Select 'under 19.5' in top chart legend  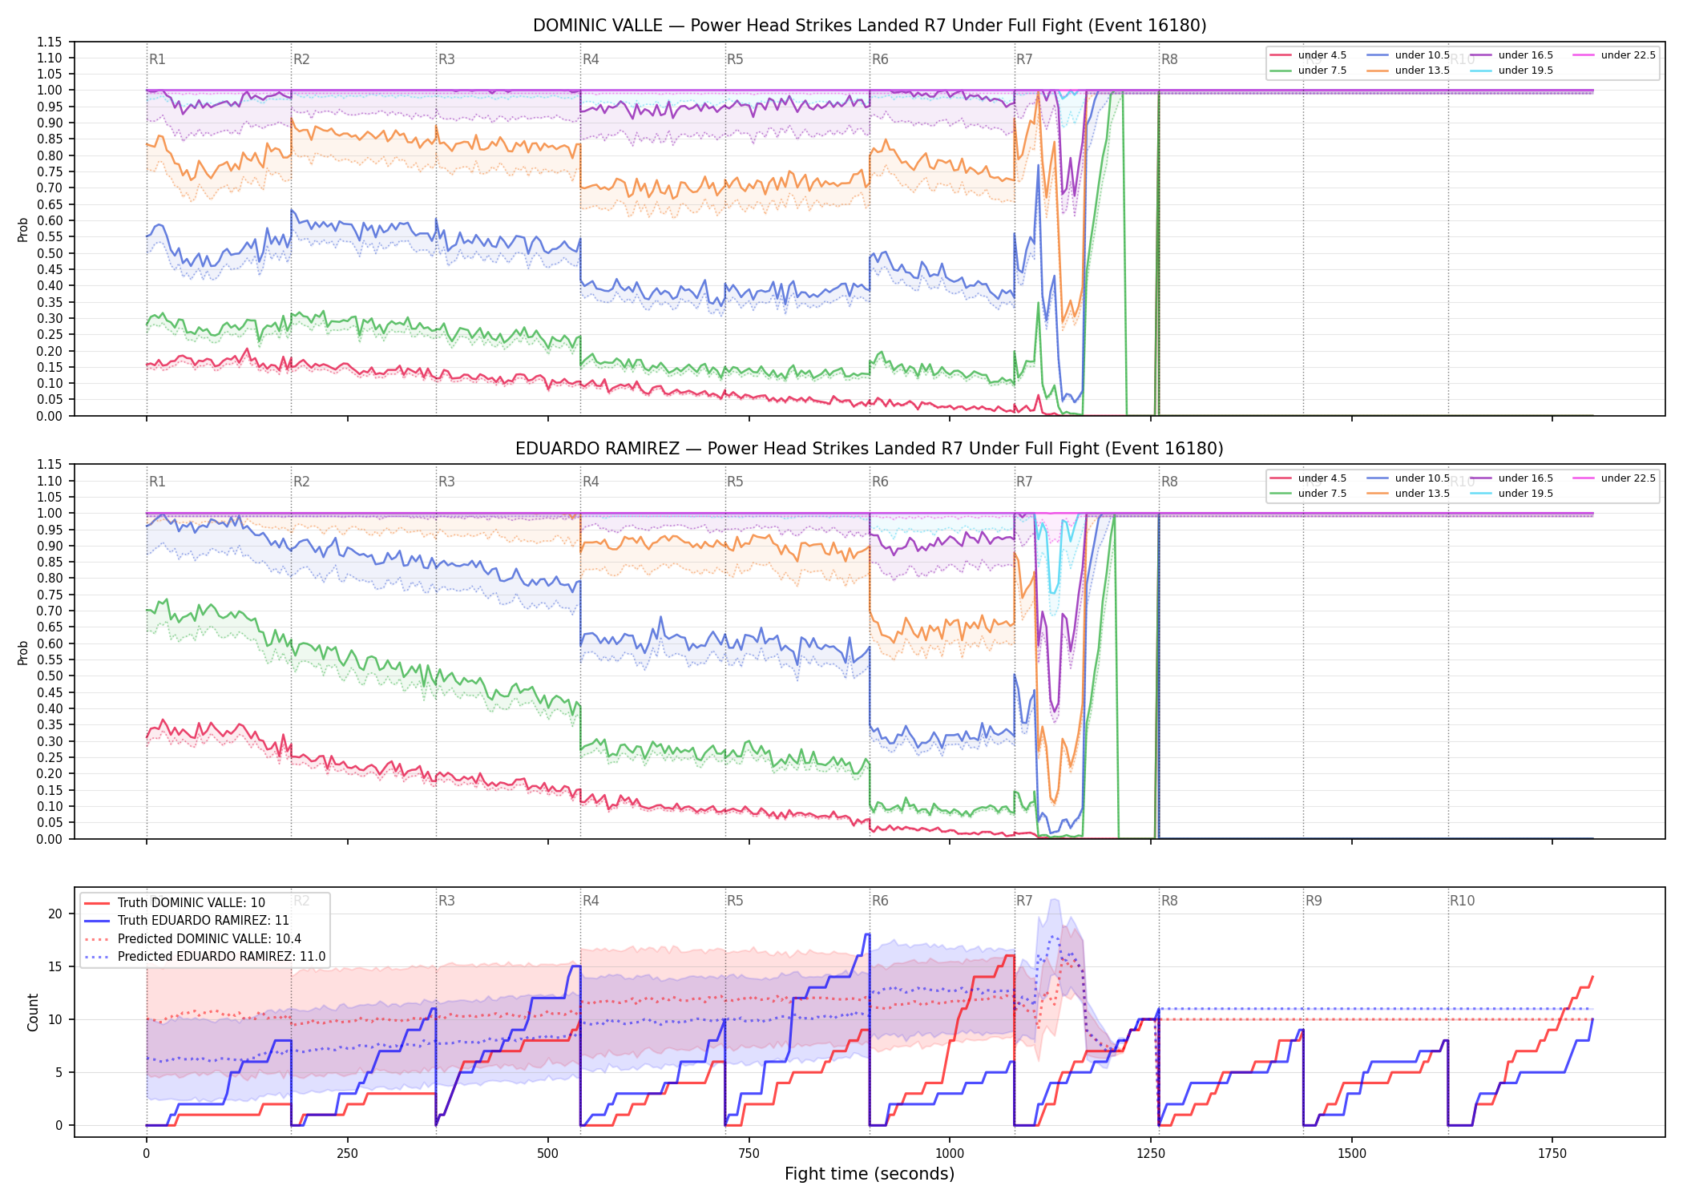pos(1512,71)
